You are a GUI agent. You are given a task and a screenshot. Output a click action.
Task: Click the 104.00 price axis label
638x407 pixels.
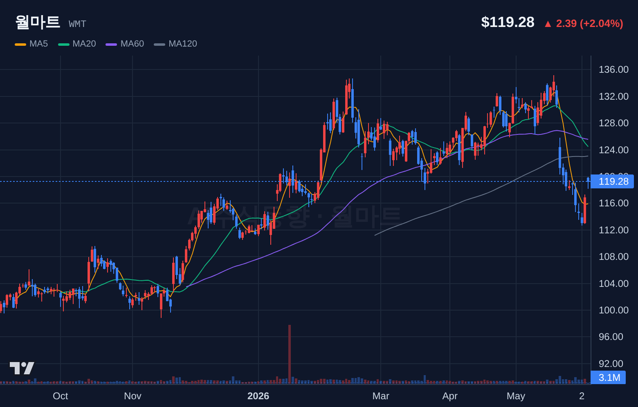click(x=613, y=284)
